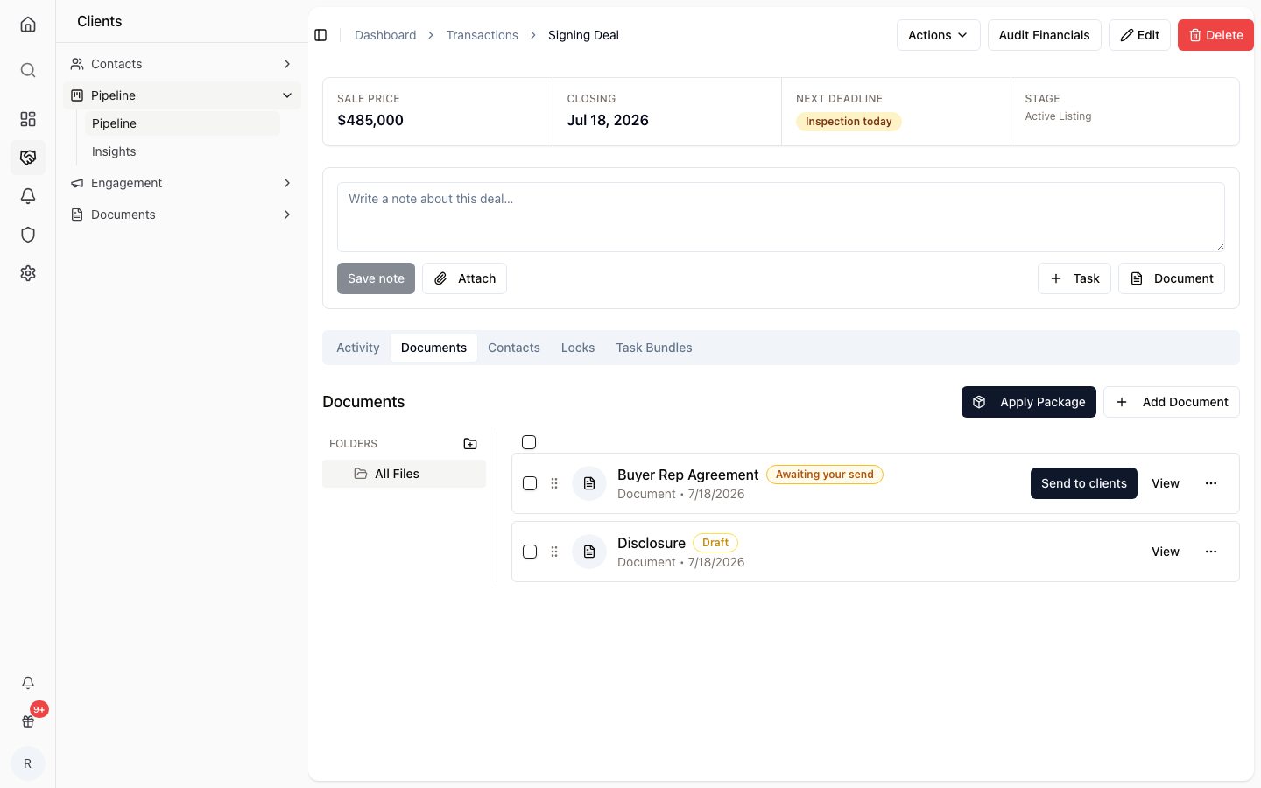Click the Disclosure document icon

(589, 552)
